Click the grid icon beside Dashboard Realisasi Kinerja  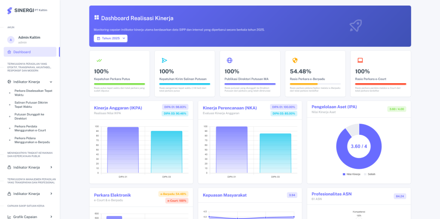click(97, 18)
